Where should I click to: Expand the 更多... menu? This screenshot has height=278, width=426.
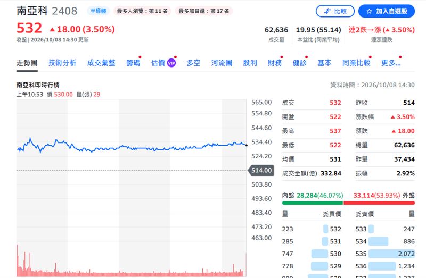[x=391, y=63]
